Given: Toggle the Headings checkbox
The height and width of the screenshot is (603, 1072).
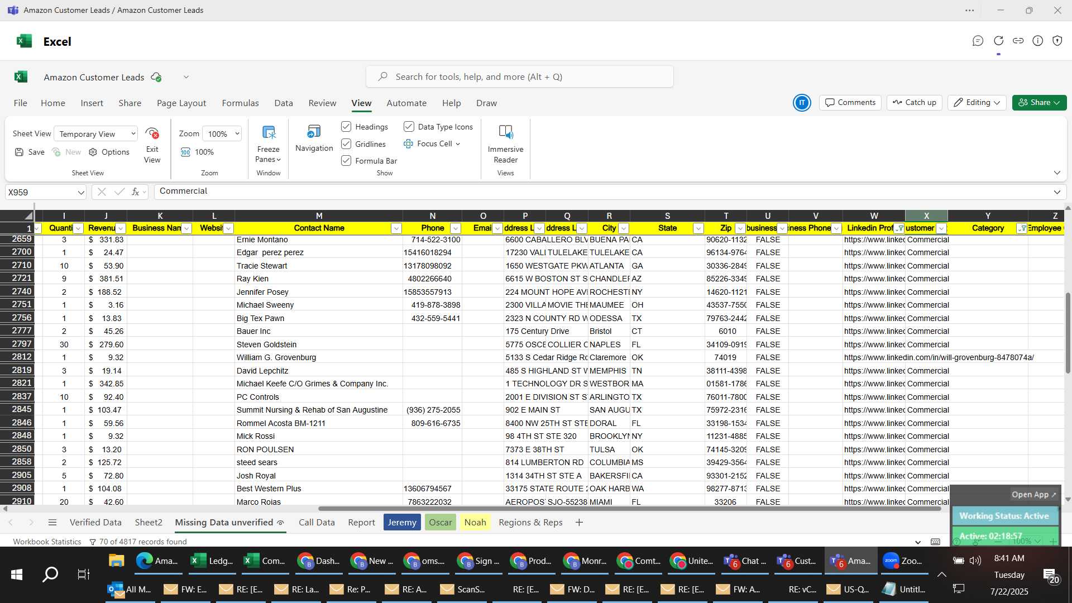Looking at the screenshot, I should click(x=346, y=127).
